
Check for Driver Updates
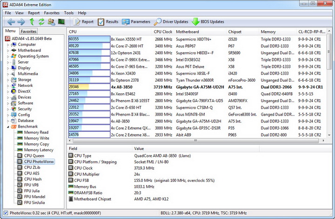(171, 22)
